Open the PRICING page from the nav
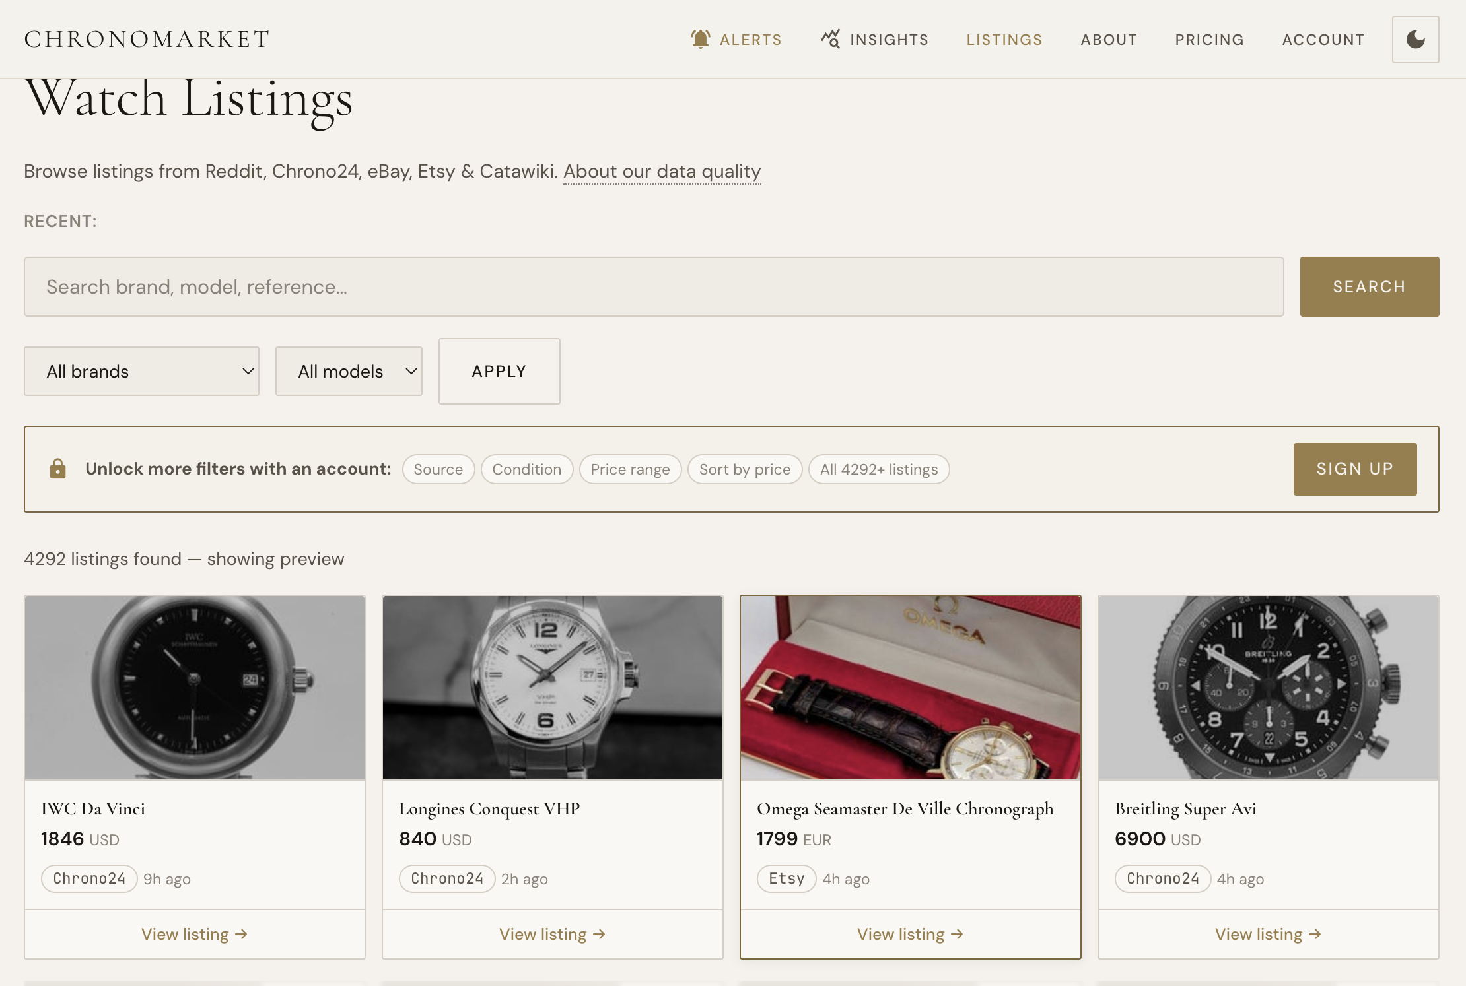1466x986 pixels. click(x=1208, y=39)
